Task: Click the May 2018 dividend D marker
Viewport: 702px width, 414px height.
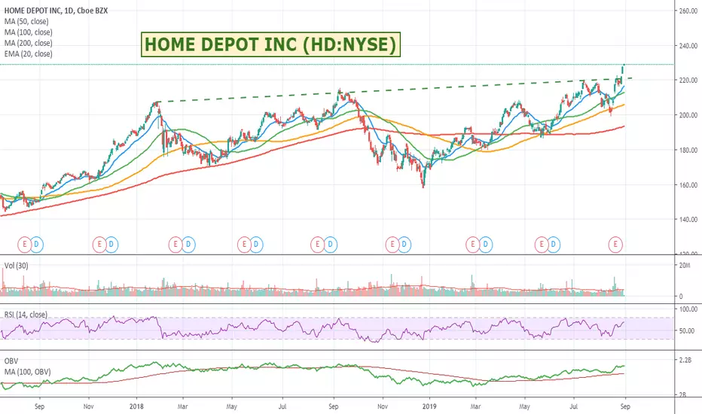Action: pos(256,245)
